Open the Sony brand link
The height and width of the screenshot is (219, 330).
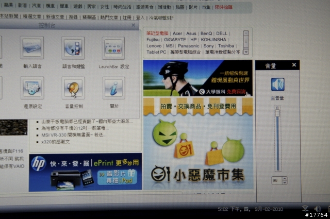pos(208,46)
